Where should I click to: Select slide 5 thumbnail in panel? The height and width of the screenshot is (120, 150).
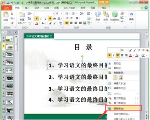9,70
